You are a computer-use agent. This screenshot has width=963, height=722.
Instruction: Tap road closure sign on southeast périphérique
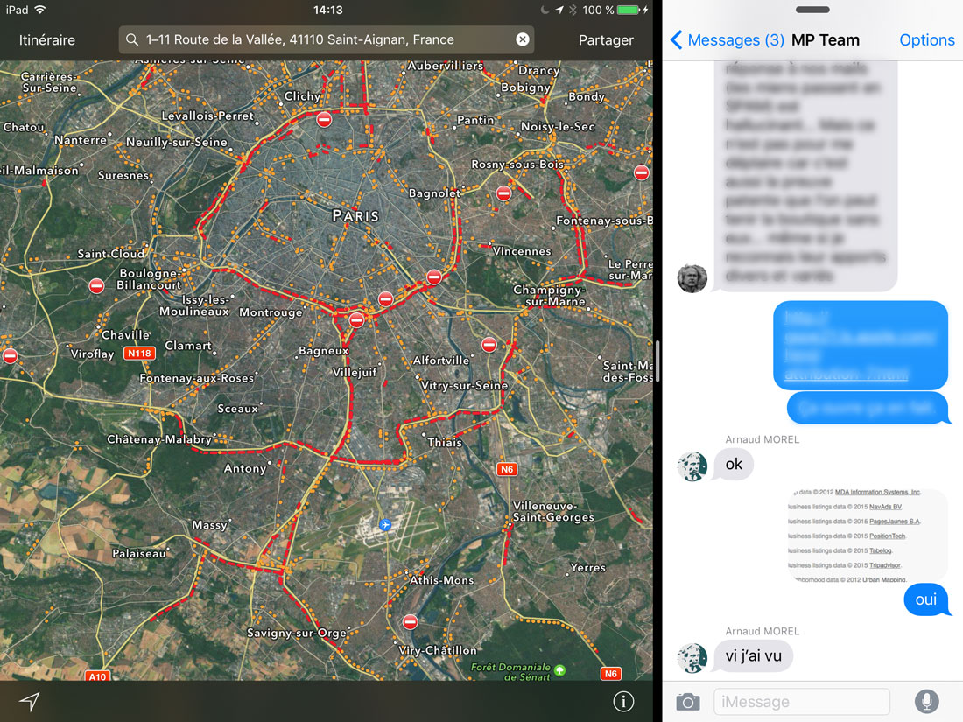tap(434, 277)
